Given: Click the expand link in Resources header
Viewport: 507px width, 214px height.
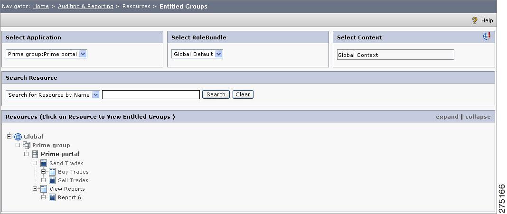Looking at the screenshot, I should click(447, 117).
